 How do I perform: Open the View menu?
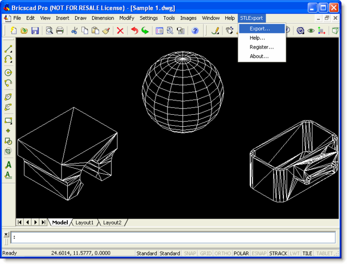[x=45, y=18]
